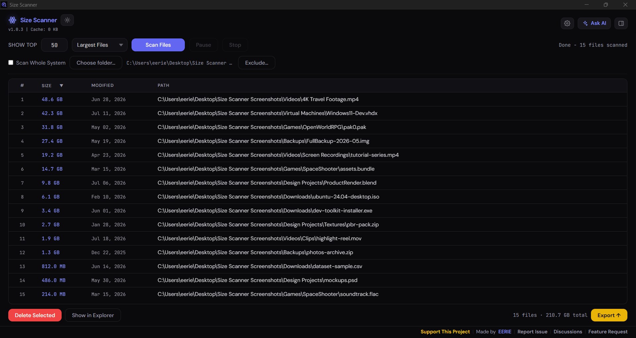Click Show in Explorer button
The width and height of the screenshot is (636, 338).
pyautogui.click(x=93, y=315)
